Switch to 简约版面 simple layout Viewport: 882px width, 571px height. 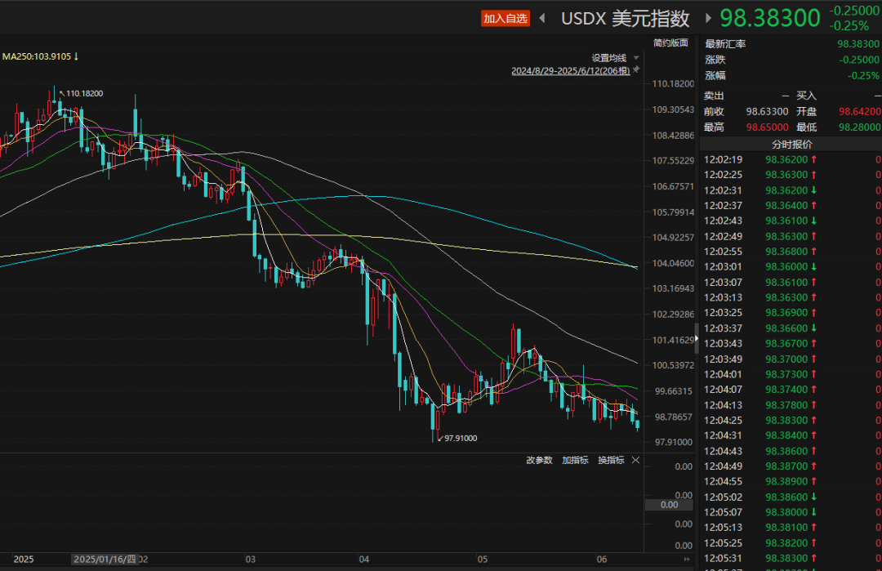click(x=670, y=42)
